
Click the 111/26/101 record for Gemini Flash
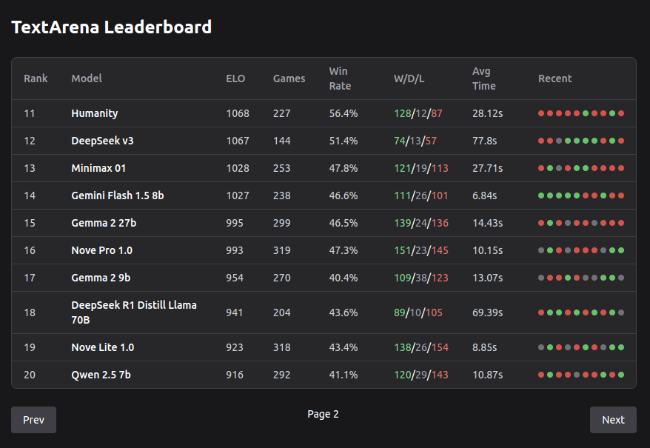coord(421,195)
